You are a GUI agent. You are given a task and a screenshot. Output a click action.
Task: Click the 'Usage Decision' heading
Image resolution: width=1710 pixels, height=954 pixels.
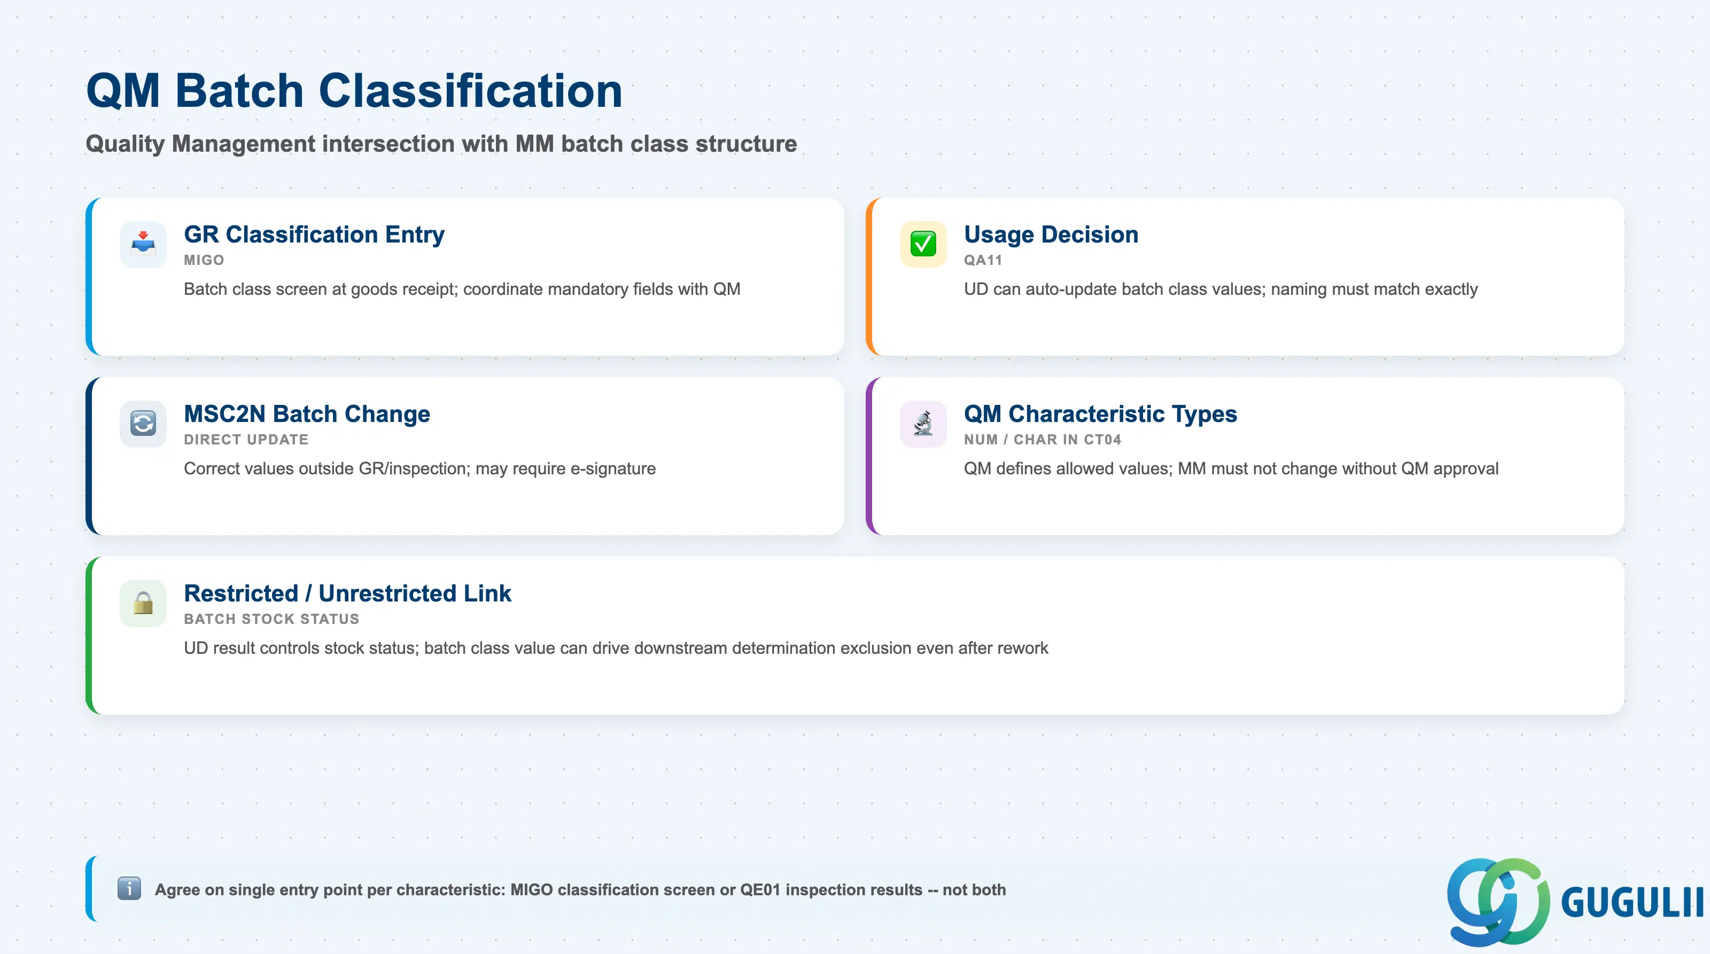coord(1051,234)
